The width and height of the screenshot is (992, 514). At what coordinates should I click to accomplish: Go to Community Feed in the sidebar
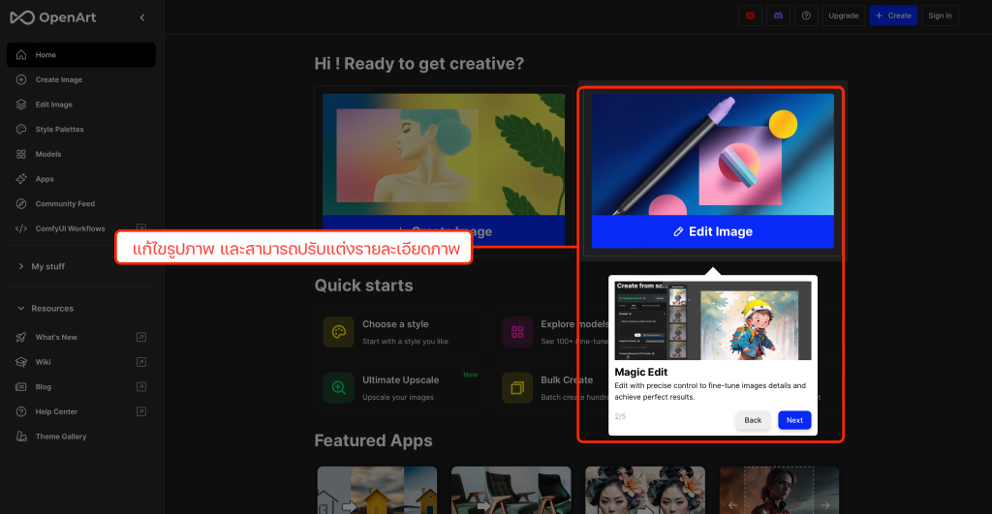point(65,203)
